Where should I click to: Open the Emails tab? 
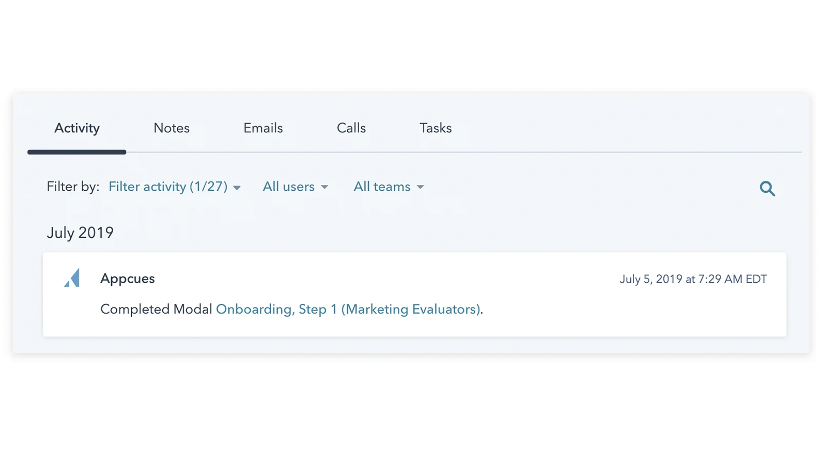click(x=263, y=128)
